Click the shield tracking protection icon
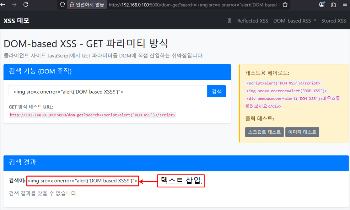 pos(62,5)
